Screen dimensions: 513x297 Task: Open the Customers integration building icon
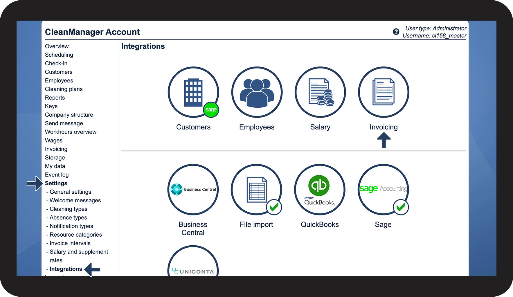[x=193, y=92]
